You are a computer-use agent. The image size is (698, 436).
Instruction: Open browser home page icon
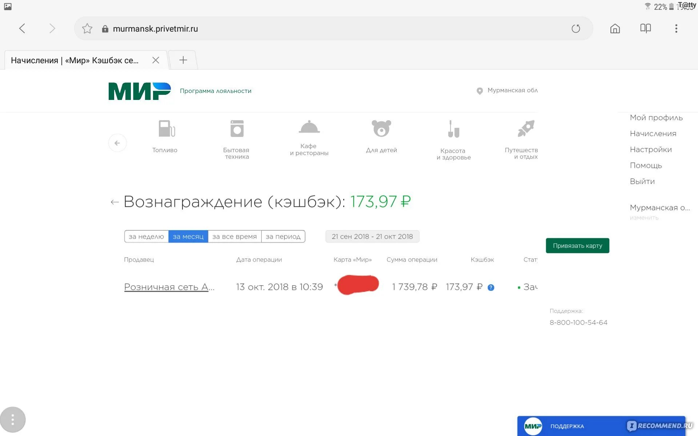[615, 28]
